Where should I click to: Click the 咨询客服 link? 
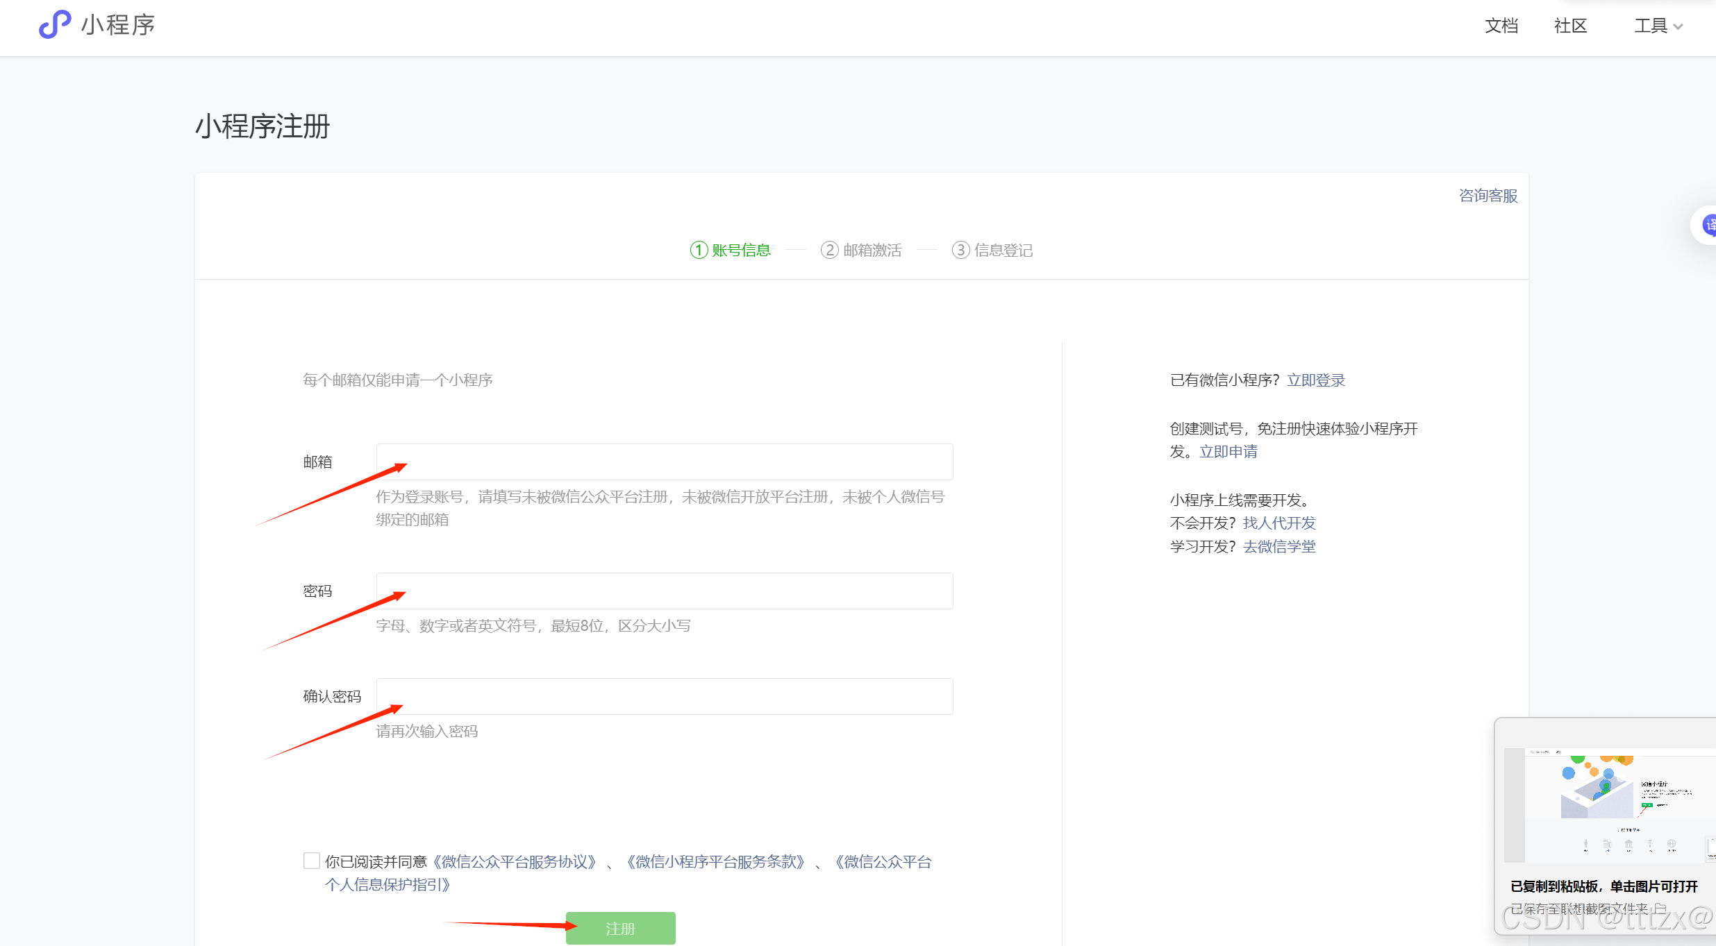click(1488, 196)
